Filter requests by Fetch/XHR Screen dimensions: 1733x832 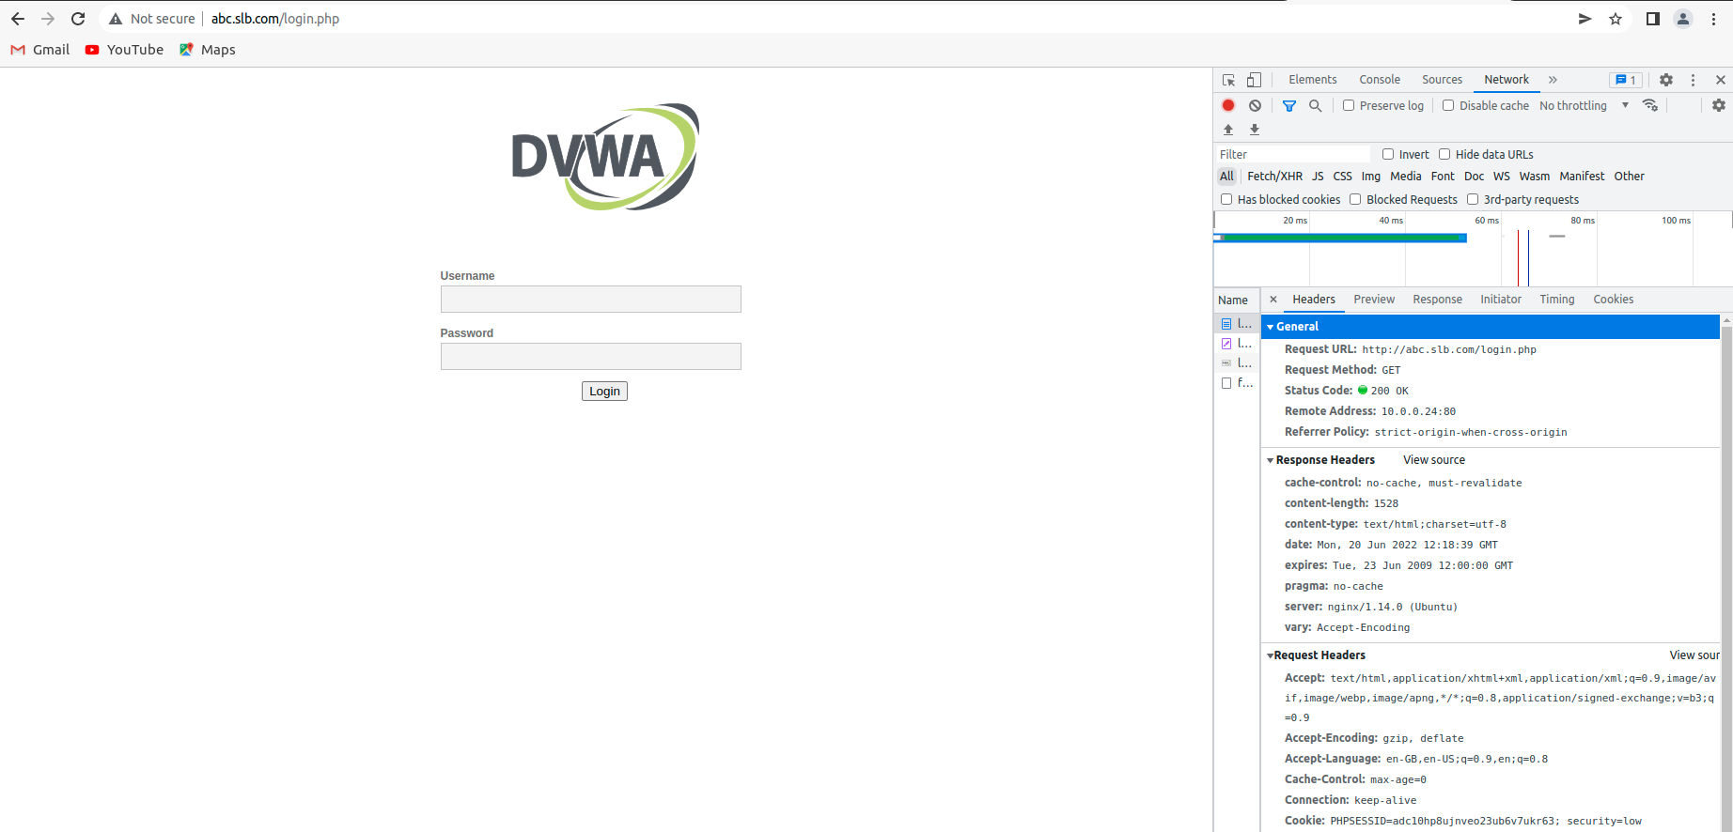(x=1274, y=177)
